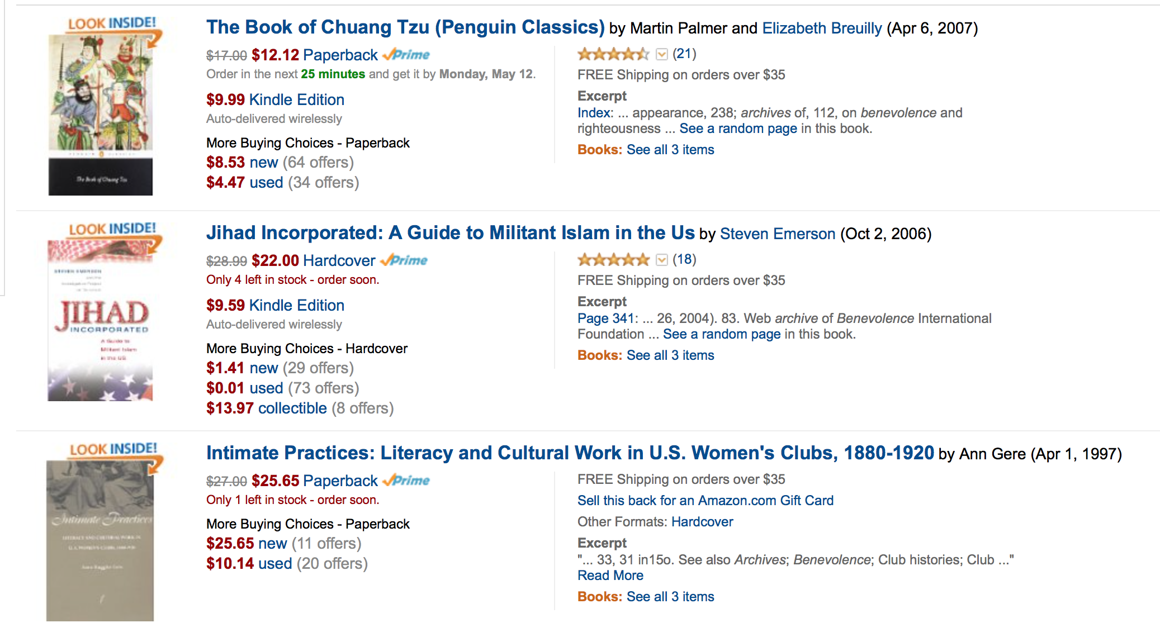1160x637 pixels.
Task: Open The Book of Chuang Tzu title link
Action: [405, 27]
